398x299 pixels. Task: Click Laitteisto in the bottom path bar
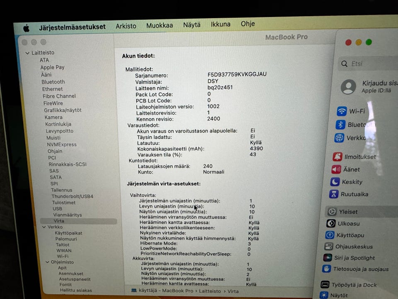(x=210, y=291)
